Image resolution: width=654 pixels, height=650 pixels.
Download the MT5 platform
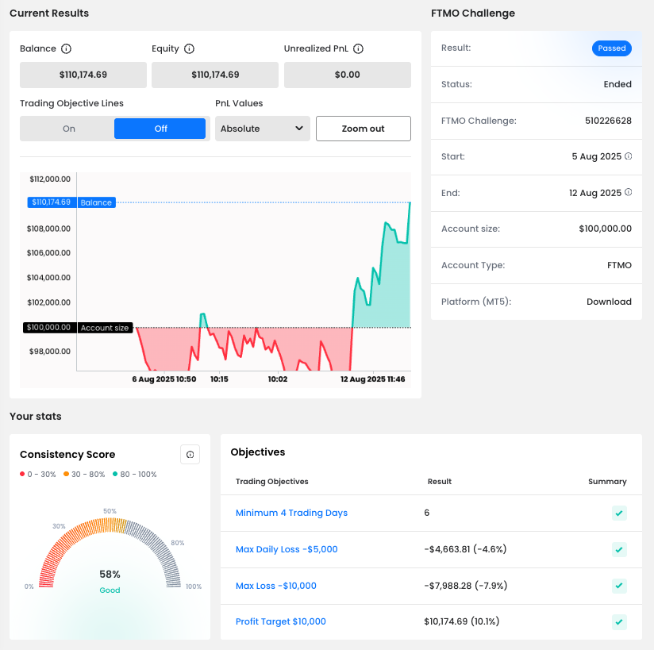pyautogui.click(x=609, y=302)
